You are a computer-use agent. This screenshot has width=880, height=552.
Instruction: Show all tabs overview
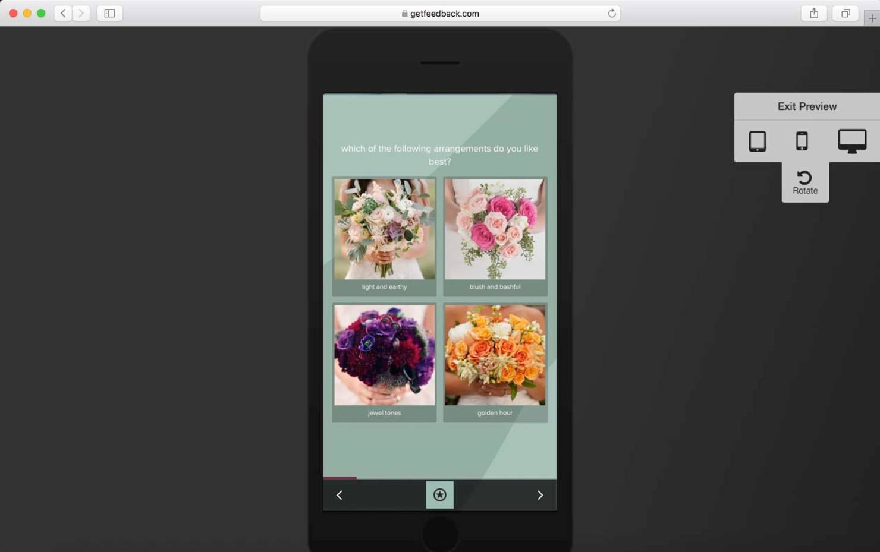[845, 13]
